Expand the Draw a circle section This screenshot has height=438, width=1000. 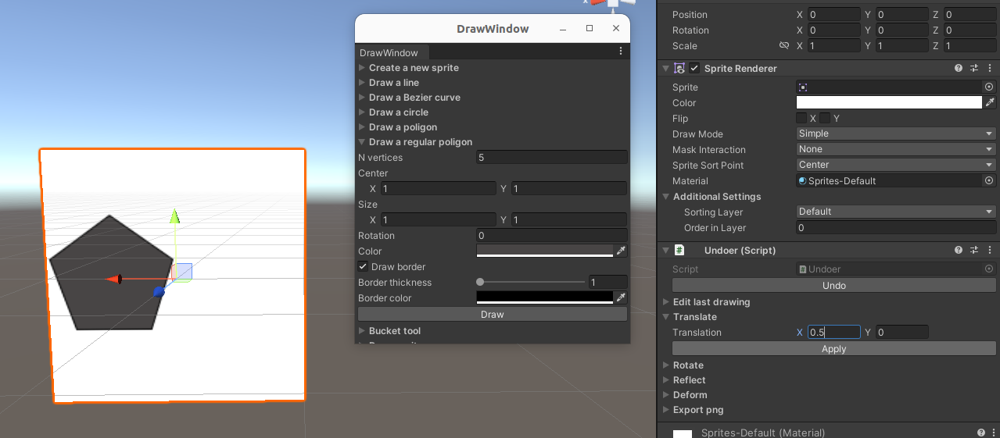363,112
